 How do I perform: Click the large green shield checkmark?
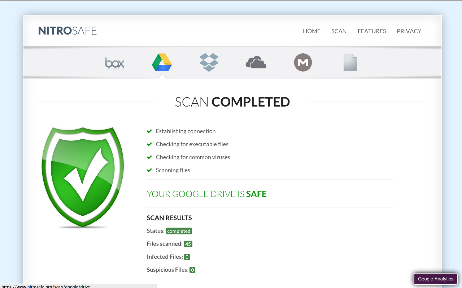pyautogui.click(x=83, y=176)
